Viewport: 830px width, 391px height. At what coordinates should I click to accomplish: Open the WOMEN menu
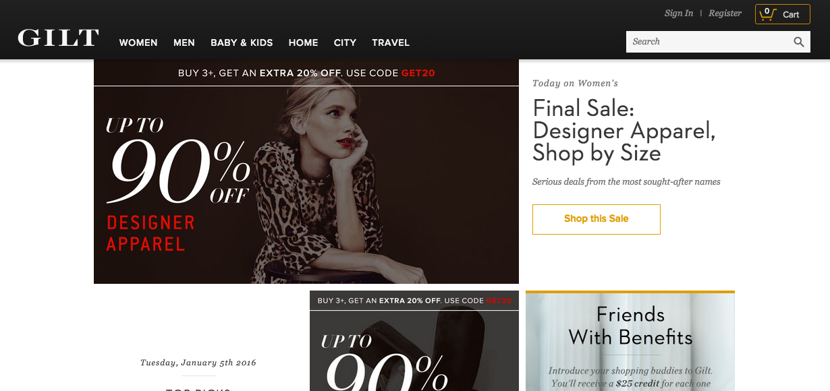[138, 42]
